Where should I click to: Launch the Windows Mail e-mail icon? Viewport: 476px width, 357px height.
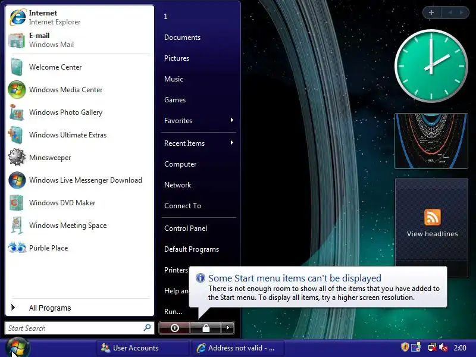click(17, 40)
